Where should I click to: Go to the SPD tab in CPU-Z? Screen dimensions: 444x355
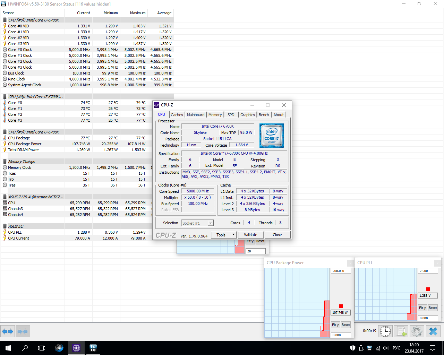click(231, 115)
